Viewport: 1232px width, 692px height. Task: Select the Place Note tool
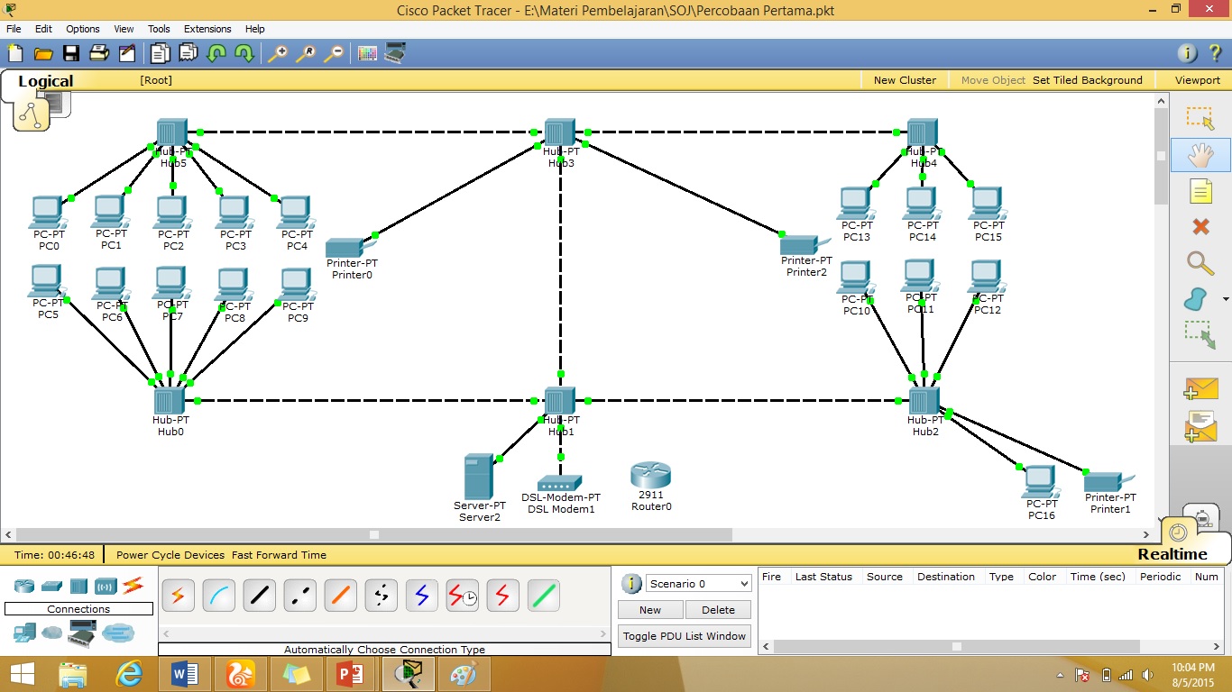pos(1200,191)
